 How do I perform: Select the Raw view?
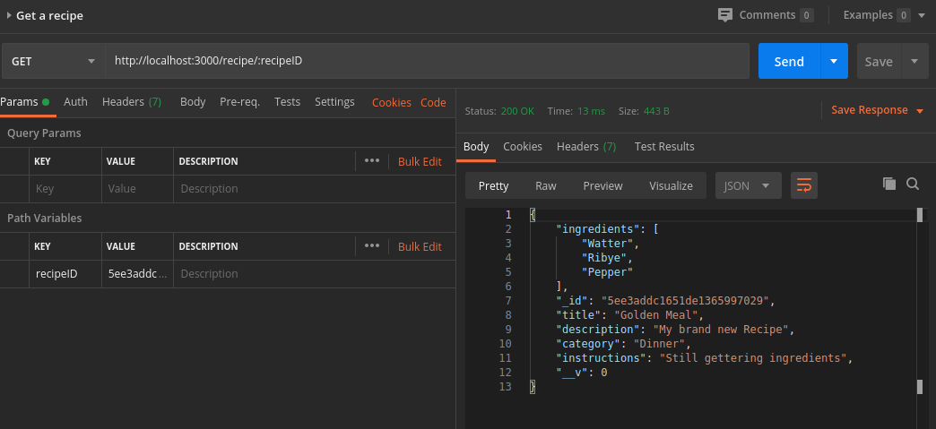(546, 185)
